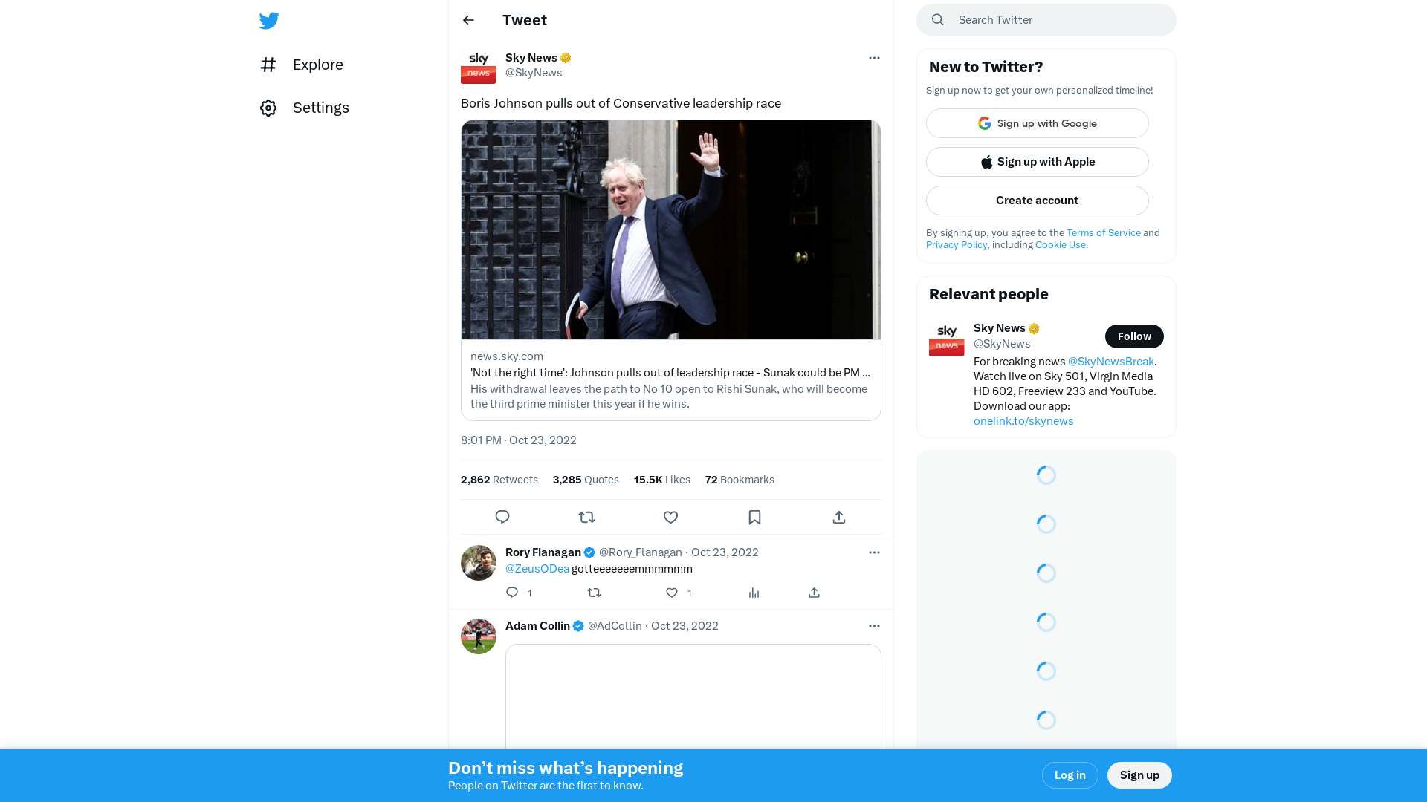Viewport: 1427px width, 802px height.
Task: Like the Sky News tweet
Action: pos(670,517)
